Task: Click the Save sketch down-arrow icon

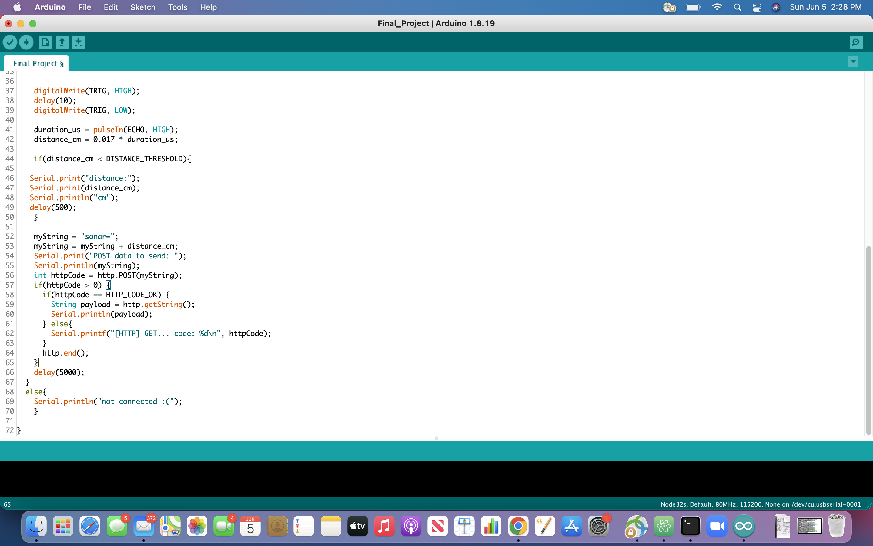Action: coord(78,42)
